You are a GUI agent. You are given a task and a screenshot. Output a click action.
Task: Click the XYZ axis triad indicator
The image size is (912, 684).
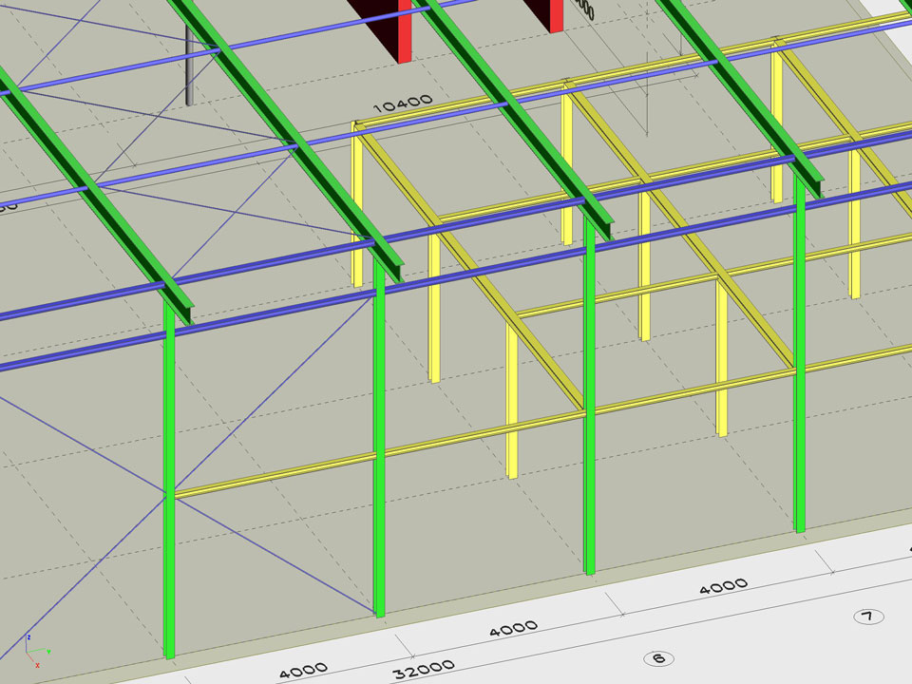(34, 648)
